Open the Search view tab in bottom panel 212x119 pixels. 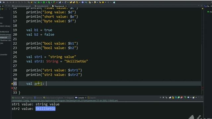pos(92,98)
